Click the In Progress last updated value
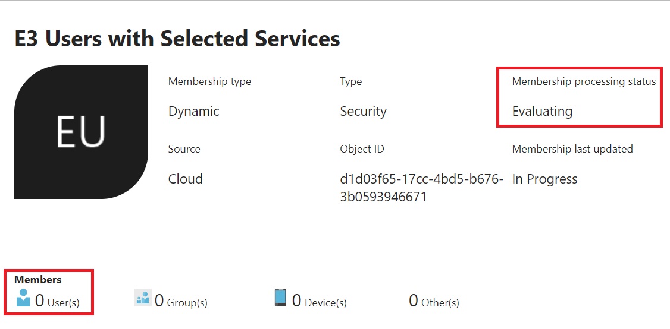This screenshot has height=329, width=670. (x=544, y=179)
